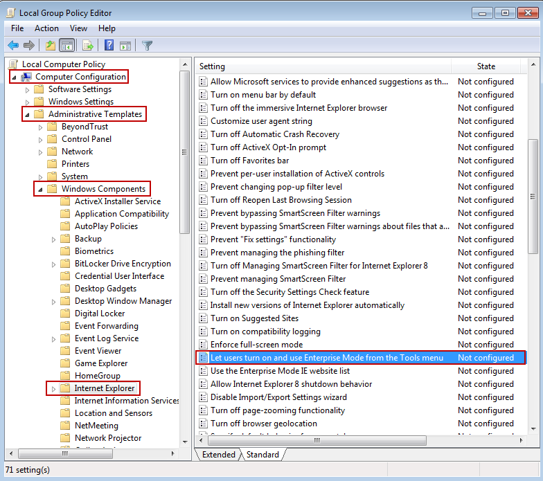The image size is (543, 481).
Task: Collapse the Computer Configuration node
Action: click(14, 78)
